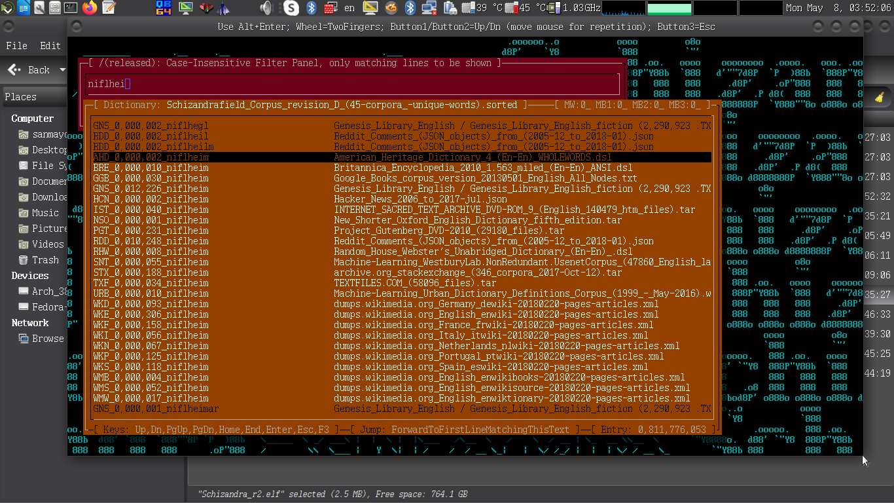
Task: Open the Back history dropdown arrow
Action: coord(63,69)
